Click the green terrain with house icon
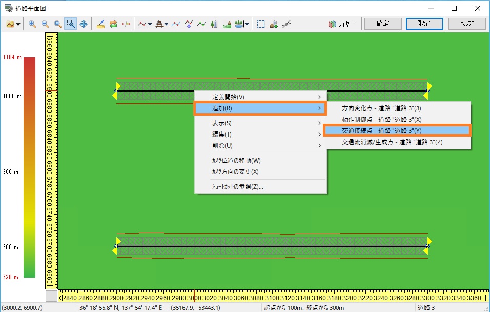The image size is (490, 312). tap(227, 24)
